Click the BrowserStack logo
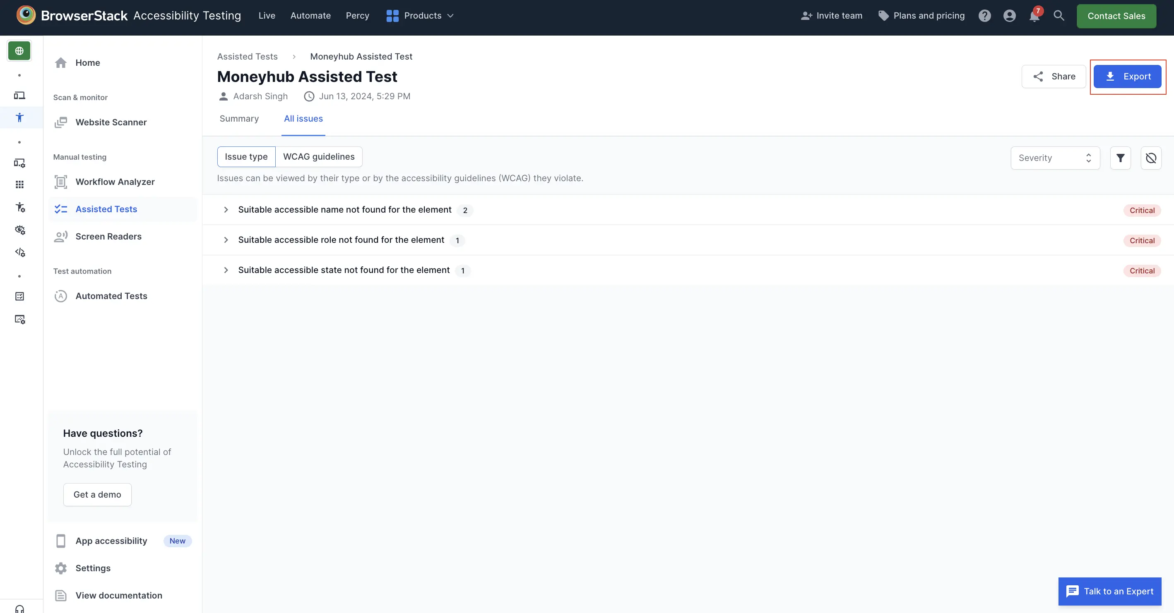 pyautogui.click(x=26, y=15)
